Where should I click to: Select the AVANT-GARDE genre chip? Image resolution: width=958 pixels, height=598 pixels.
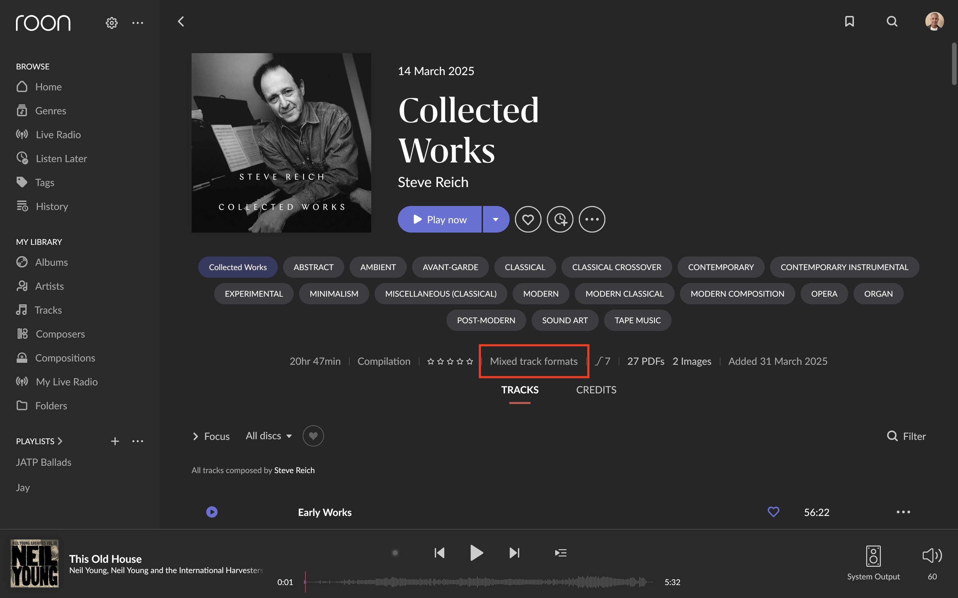click(x=450, y=267)
